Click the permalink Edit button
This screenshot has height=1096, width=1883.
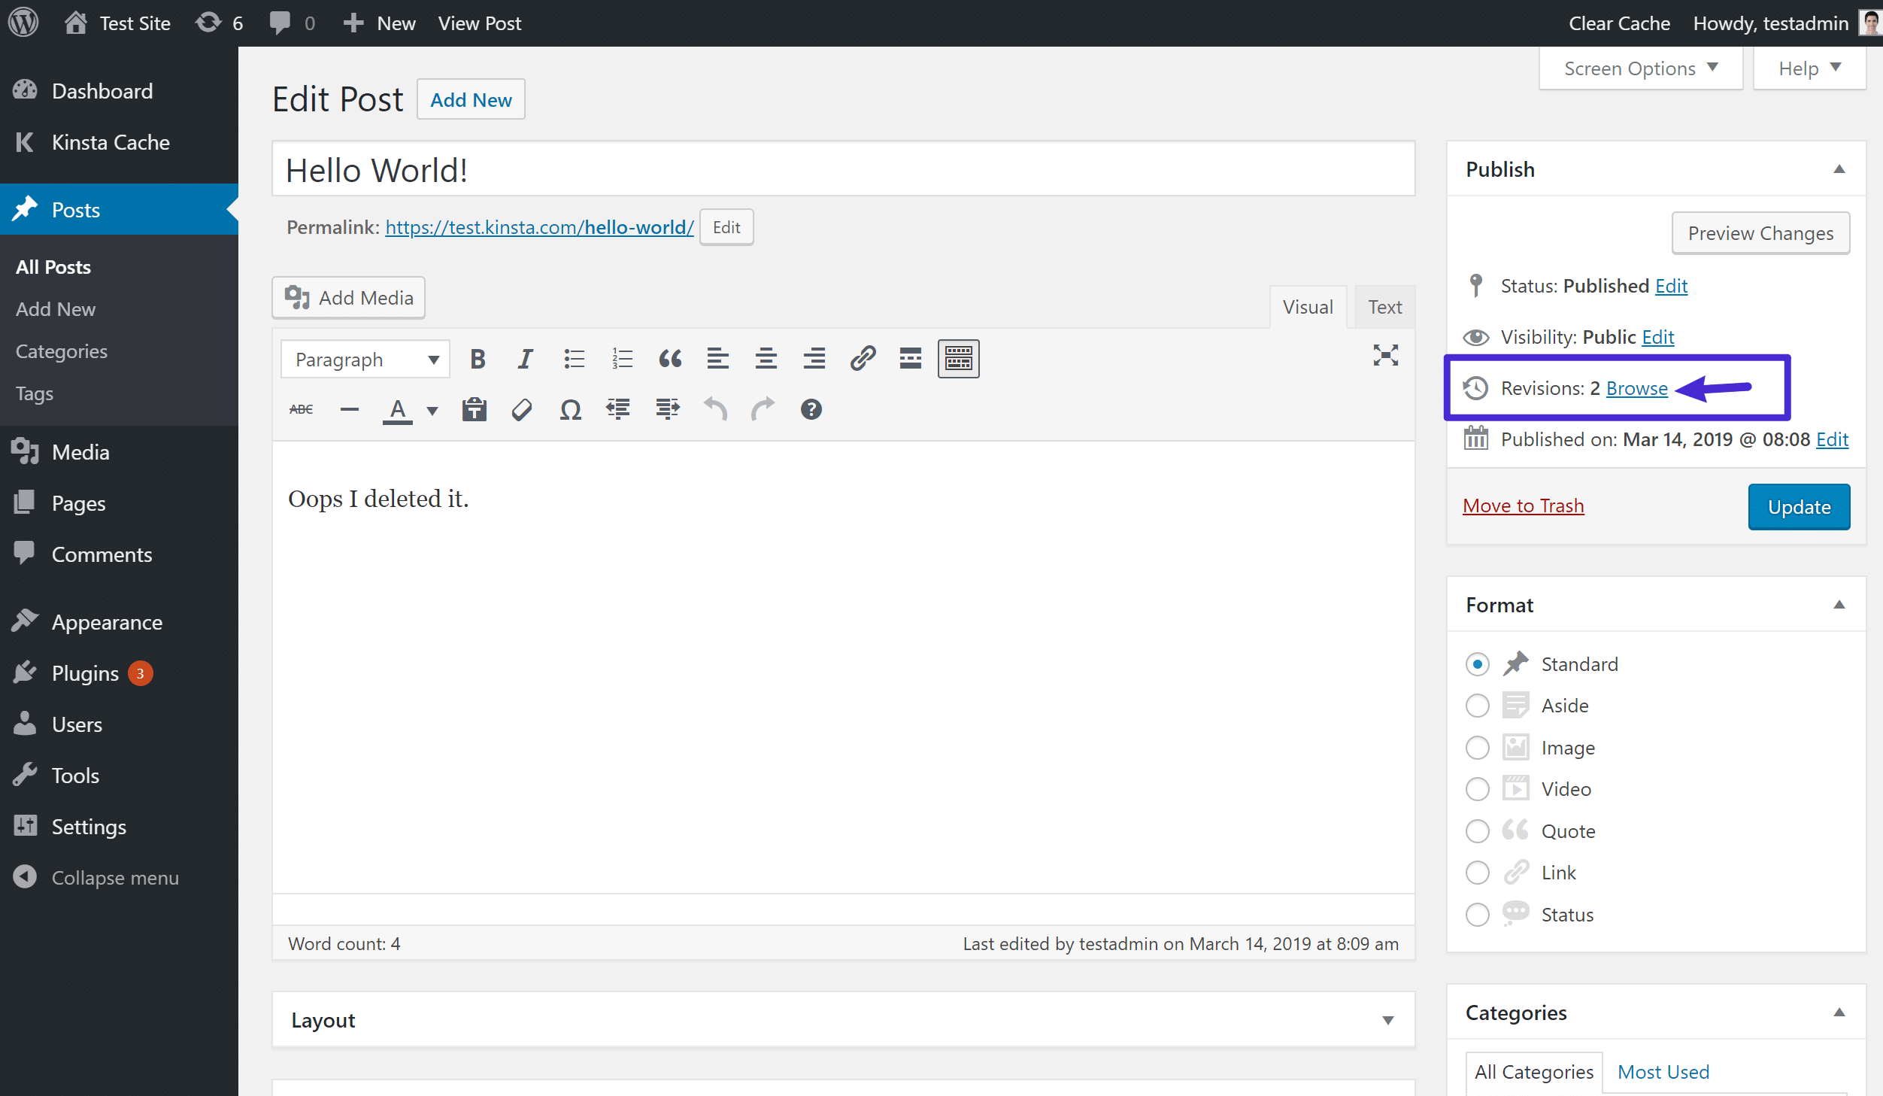coord(726,227)
